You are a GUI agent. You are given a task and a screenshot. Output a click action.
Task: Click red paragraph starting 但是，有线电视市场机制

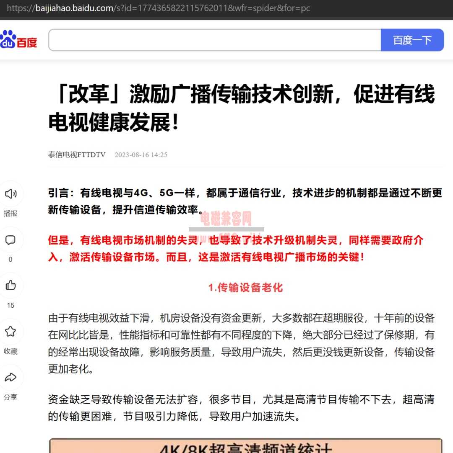(236, 248)
